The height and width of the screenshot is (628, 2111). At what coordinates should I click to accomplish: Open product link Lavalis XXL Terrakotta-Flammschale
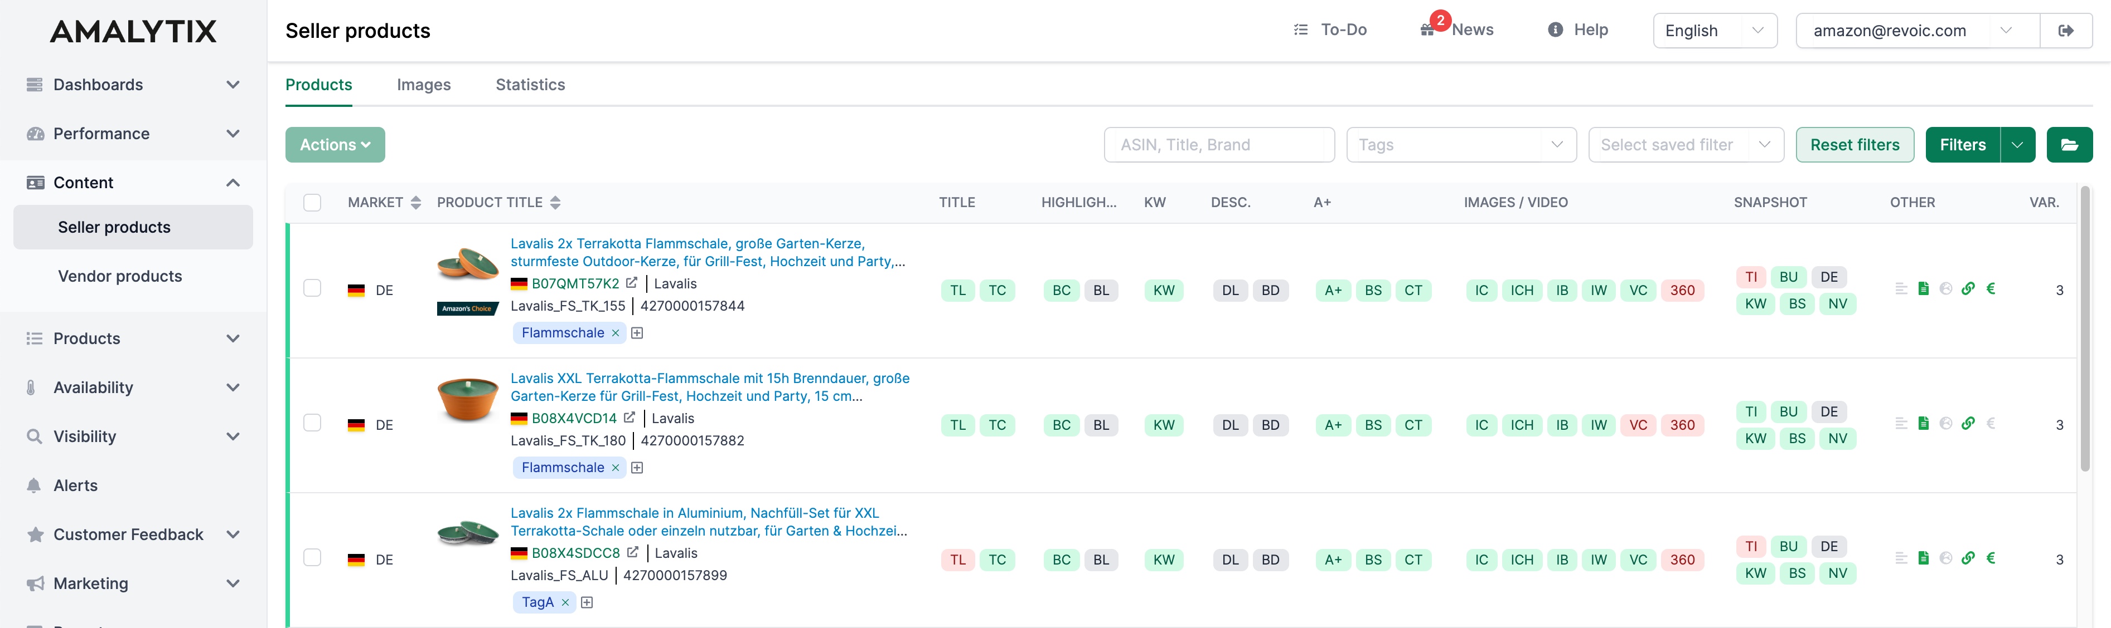point(710,387)
